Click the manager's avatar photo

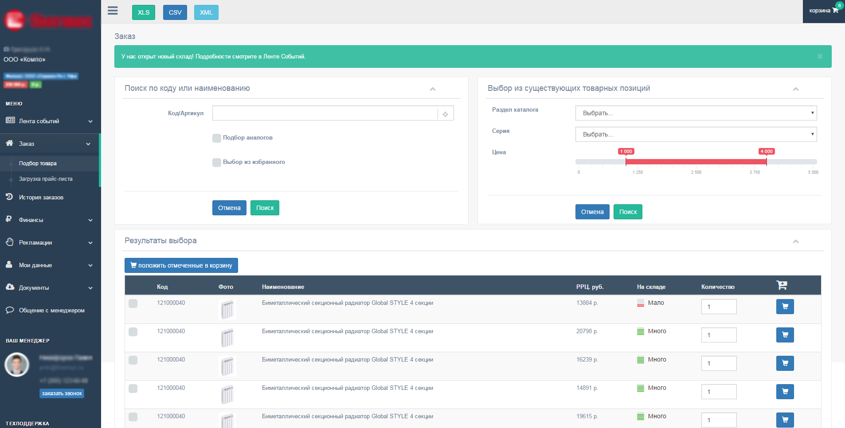17,365
